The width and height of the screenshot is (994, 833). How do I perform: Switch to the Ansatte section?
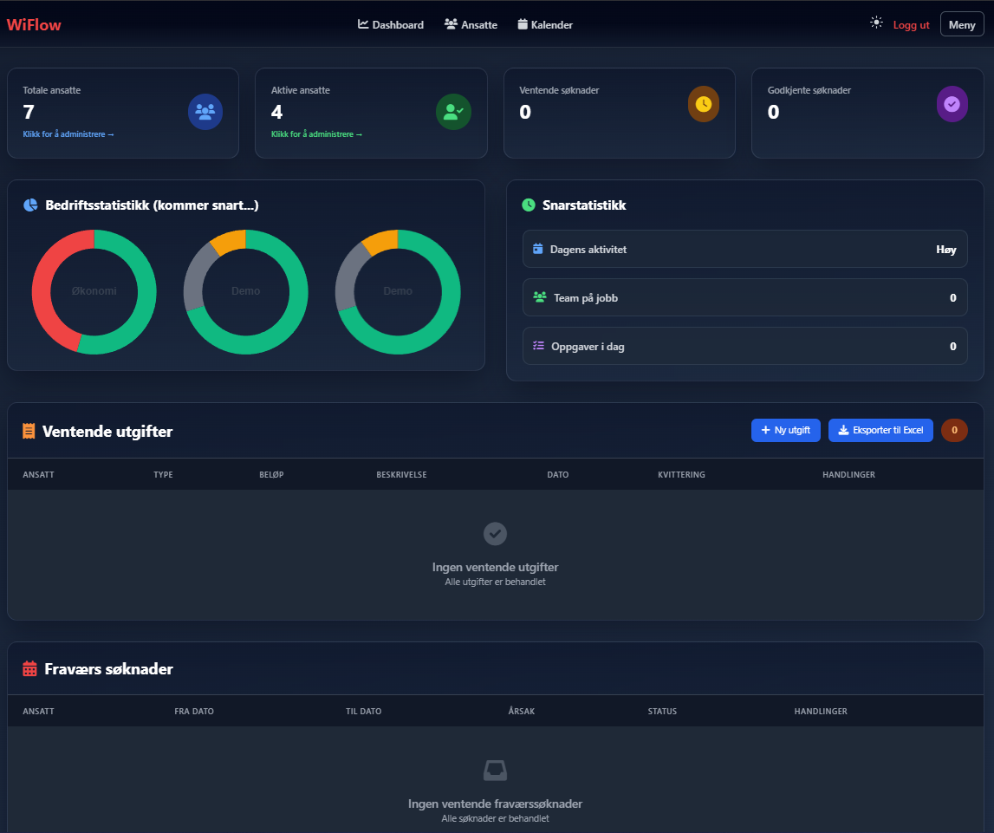[x=471, y=24]
